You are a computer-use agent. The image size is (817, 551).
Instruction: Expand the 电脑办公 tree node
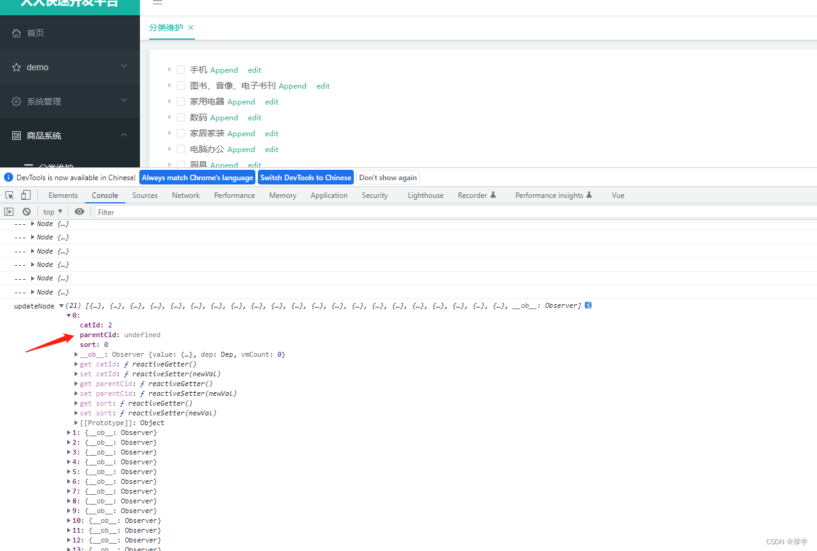click(169, 149)
